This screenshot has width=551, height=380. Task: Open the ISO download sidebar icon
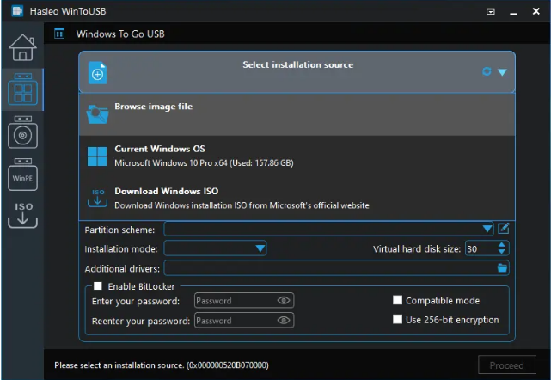21,215
